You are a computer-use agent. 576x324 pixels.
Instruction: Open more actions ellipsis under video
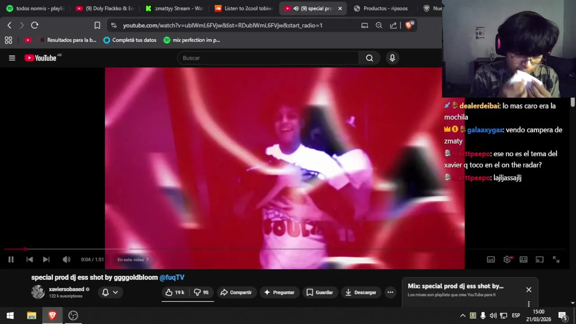coord(390,292)
